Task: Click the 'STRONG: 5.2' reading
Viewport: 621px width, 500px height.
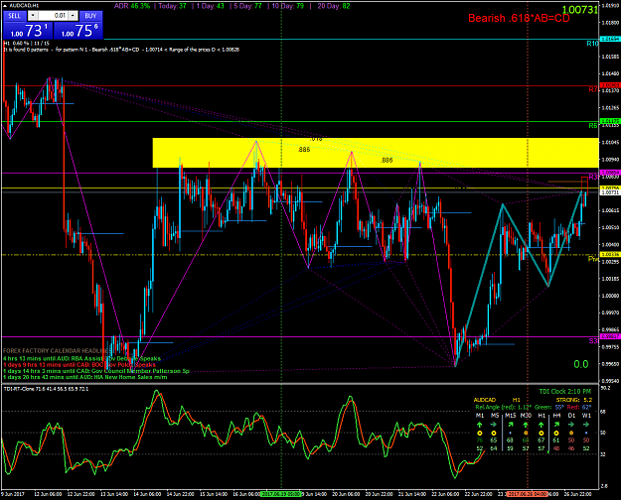Action: coord(574,400)
